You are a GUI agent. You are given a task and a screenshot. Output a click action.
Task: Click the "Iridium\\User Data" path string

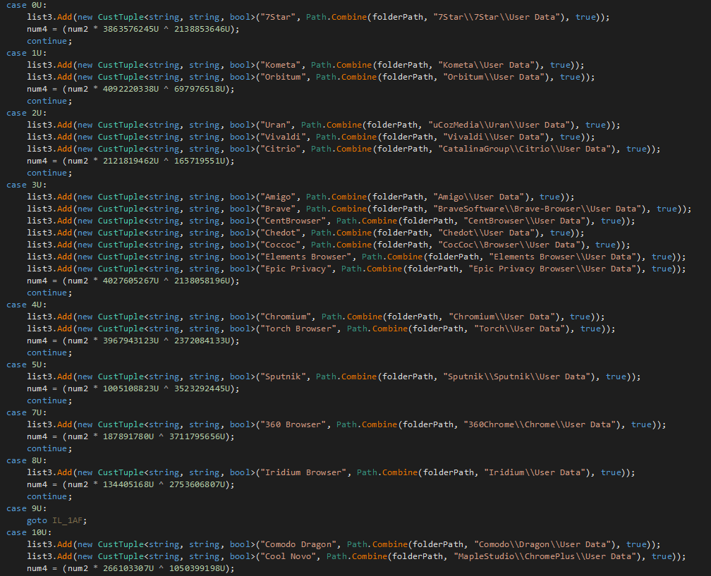pos(535,472)
